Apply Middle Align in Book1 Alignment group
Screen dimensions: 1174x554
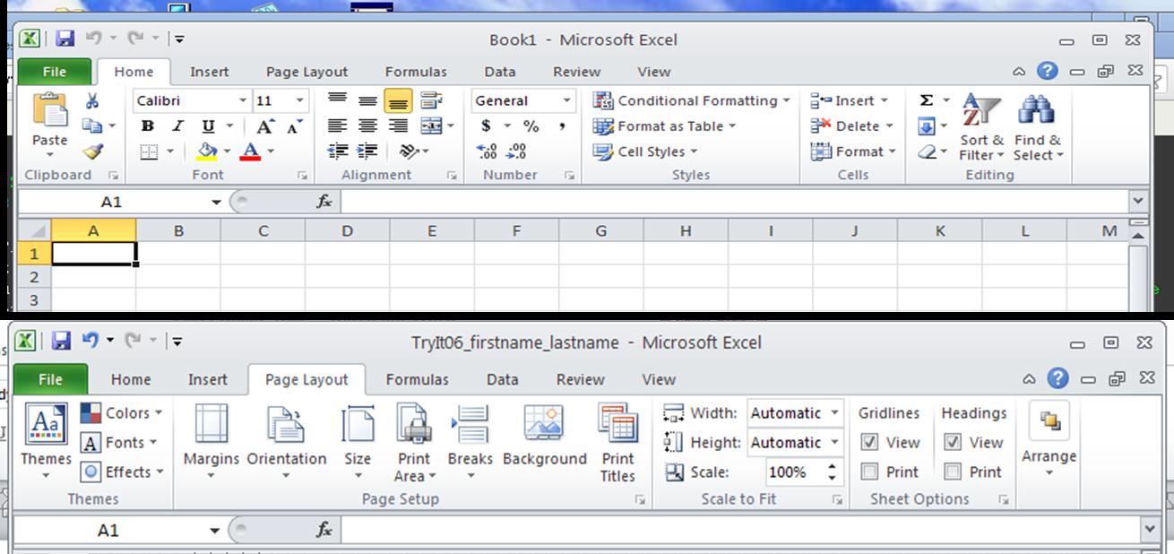pyautogui.click(x=367, y=101)
